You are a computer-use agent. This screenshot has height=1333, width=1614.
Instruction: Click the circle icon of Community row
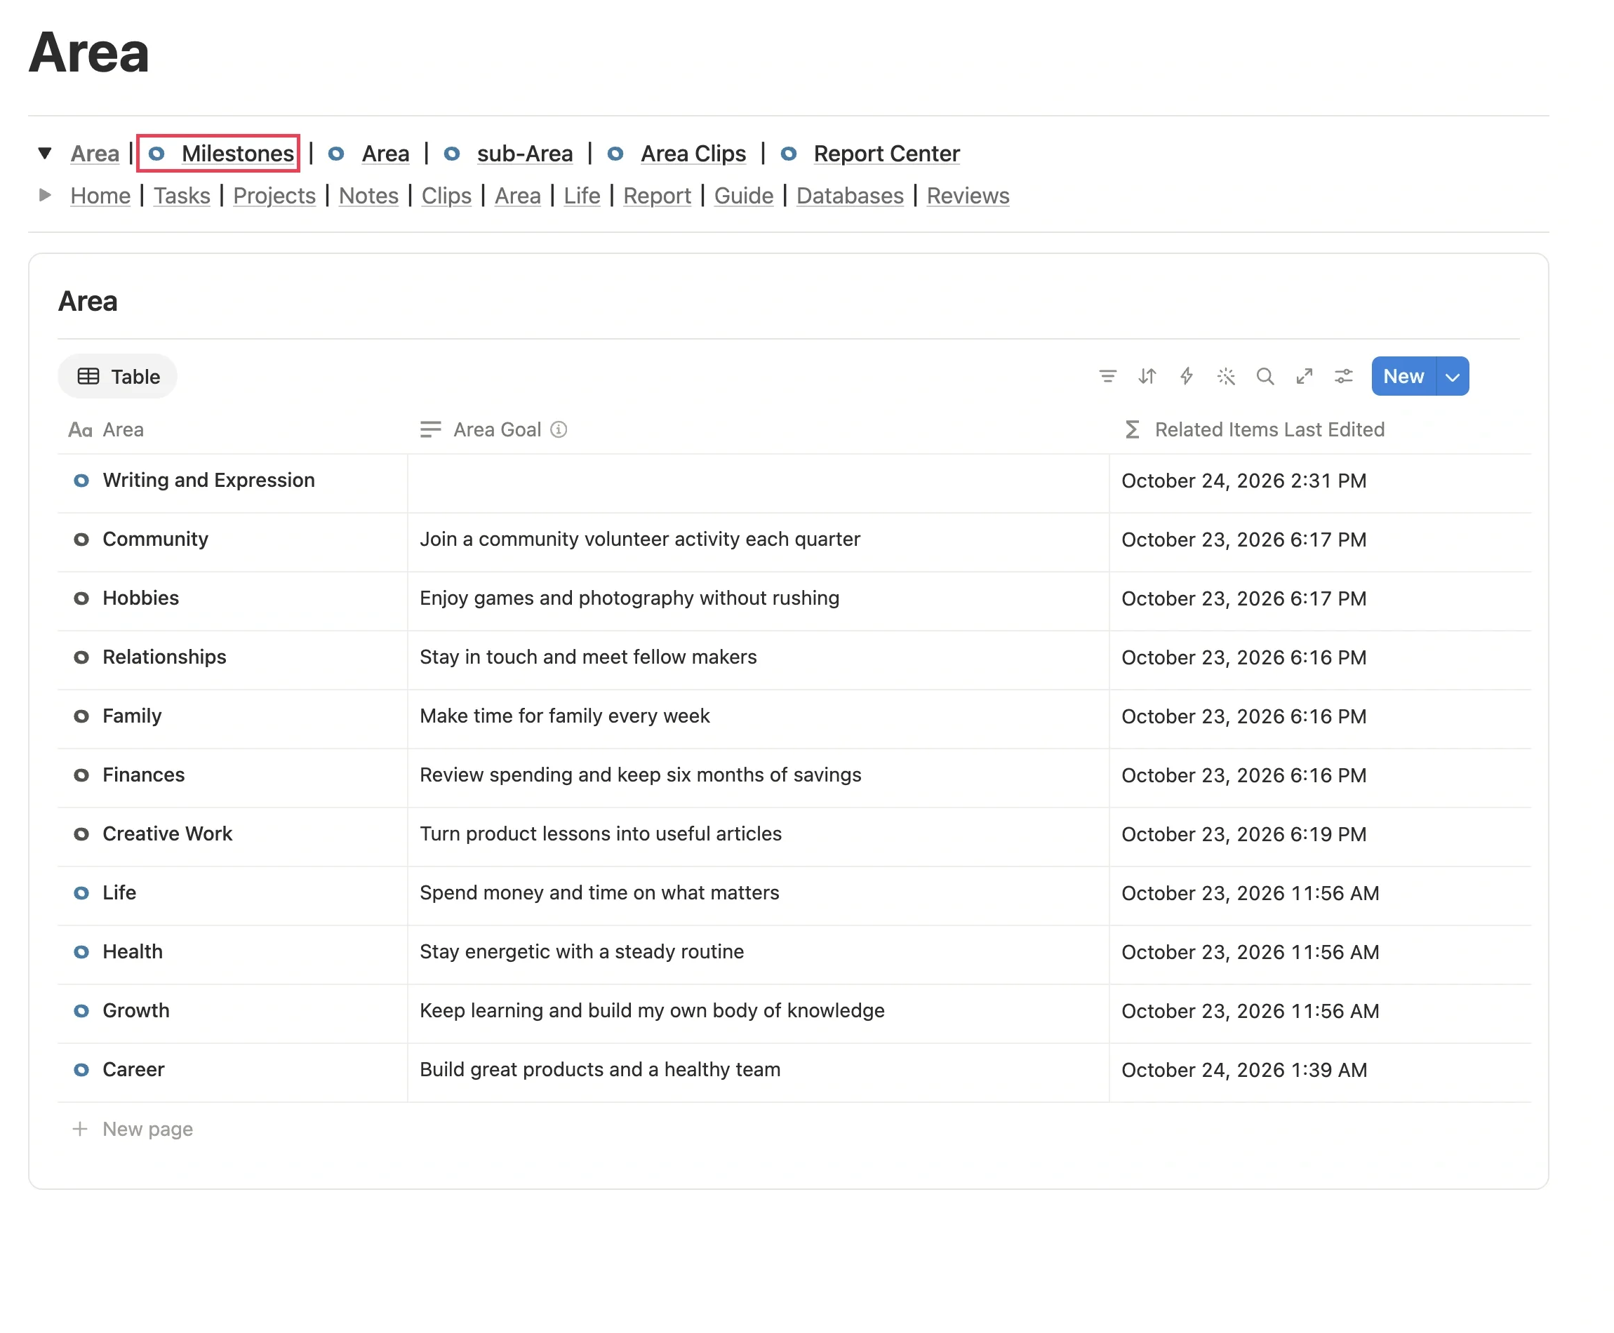[x=81, y=540]
